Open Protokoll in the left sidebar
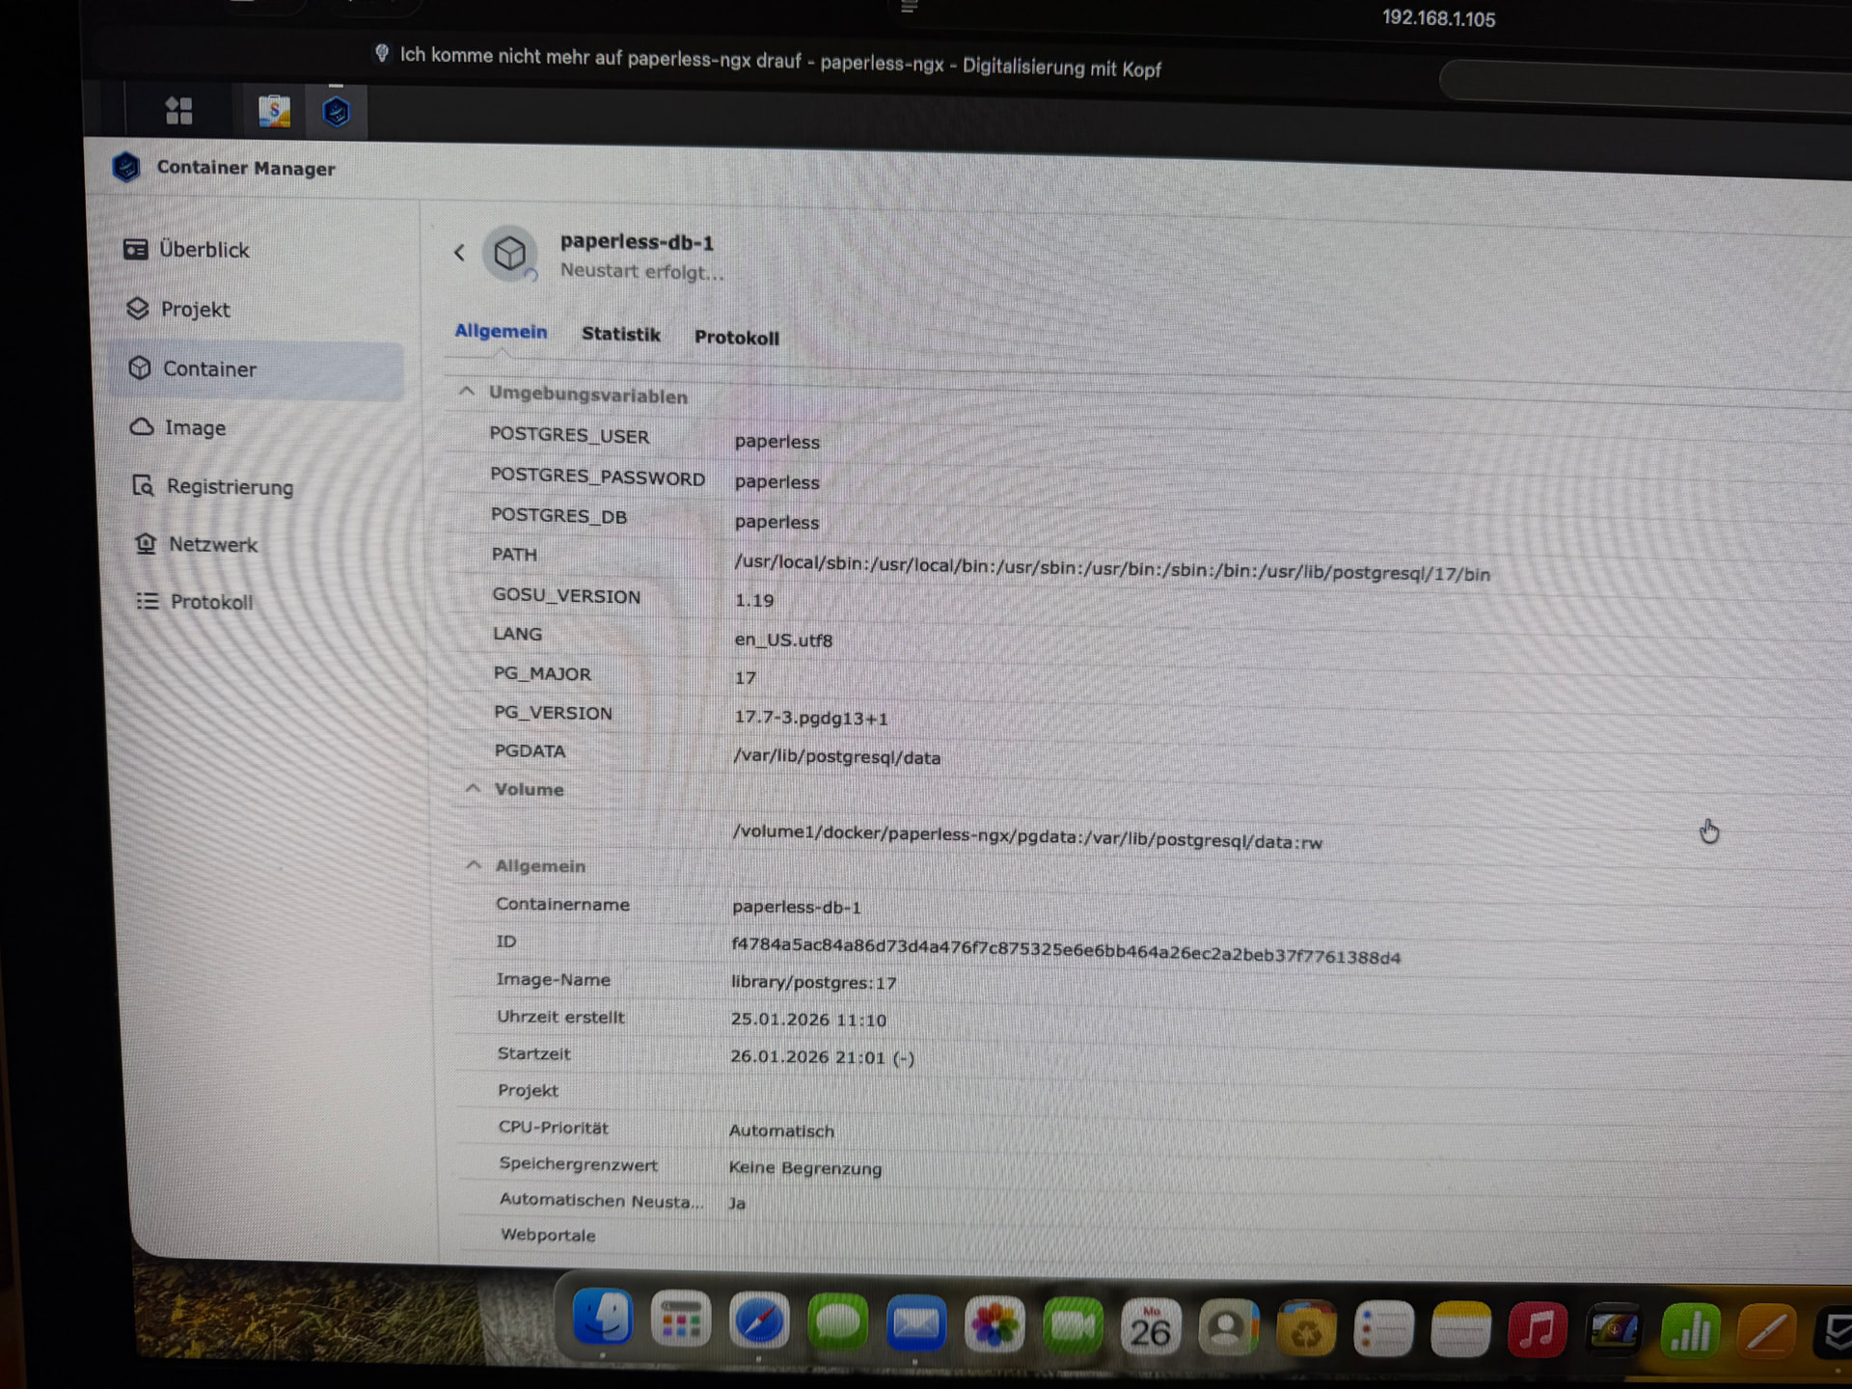The width and height of the screenshot is (1852, 1389). [x=210, y=602]
